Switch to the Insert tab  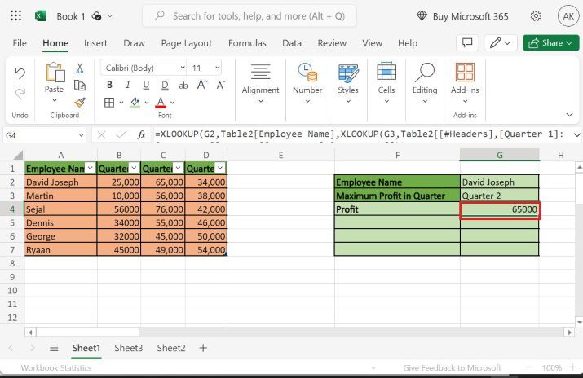click(x=95, y=43)
